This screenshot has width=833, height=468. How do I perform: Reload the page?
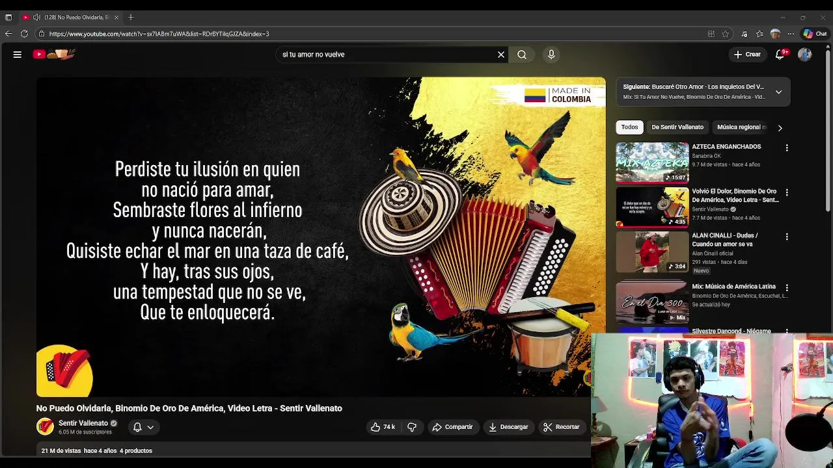point(24,34)
